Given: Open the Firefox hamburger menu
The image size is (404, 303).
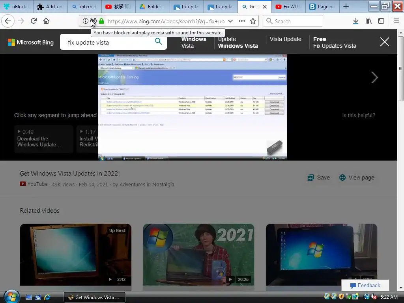Looking at the screenshot, I should click(397, 21).
